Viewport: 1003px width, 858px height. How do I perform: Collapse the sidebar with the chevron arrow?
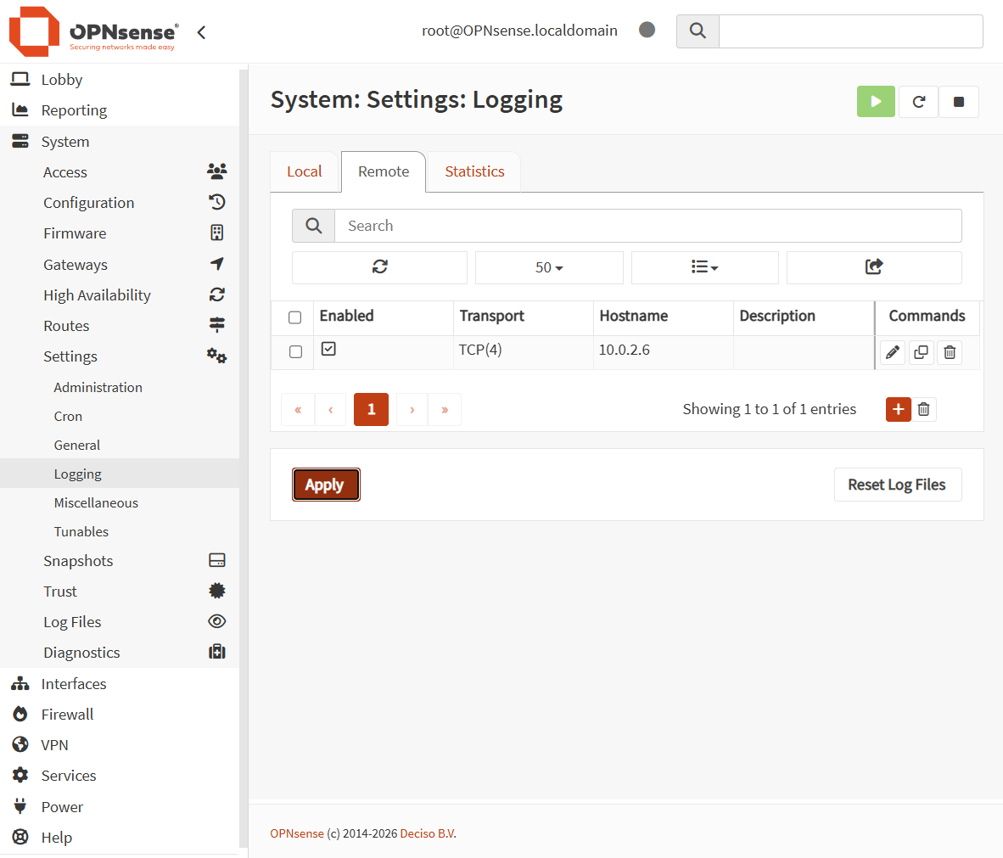coord(201,32)
